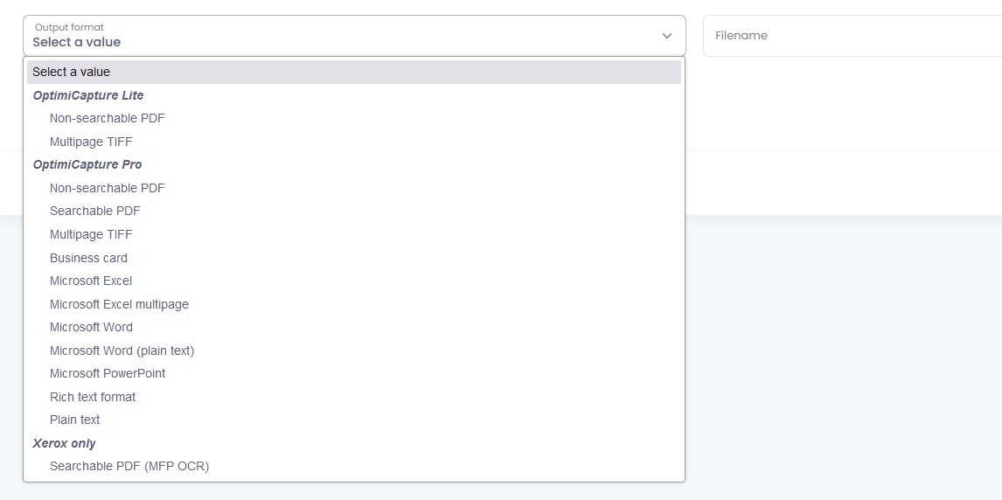The height and width of the screenshot is (500, 1002).
Task: Choose the Plain text option
Action: click(354, 420)
